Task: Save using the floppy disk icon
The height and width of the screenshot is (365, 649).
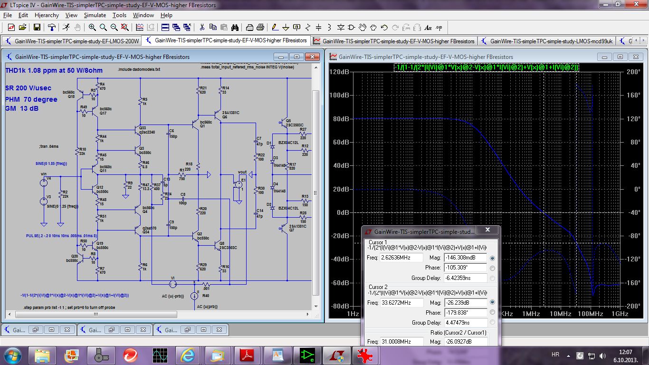Action: point(37,28)
